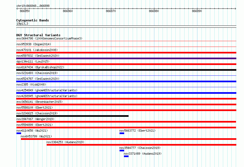
Task: Click ruler position 866890
Action: tap(197, 11)
